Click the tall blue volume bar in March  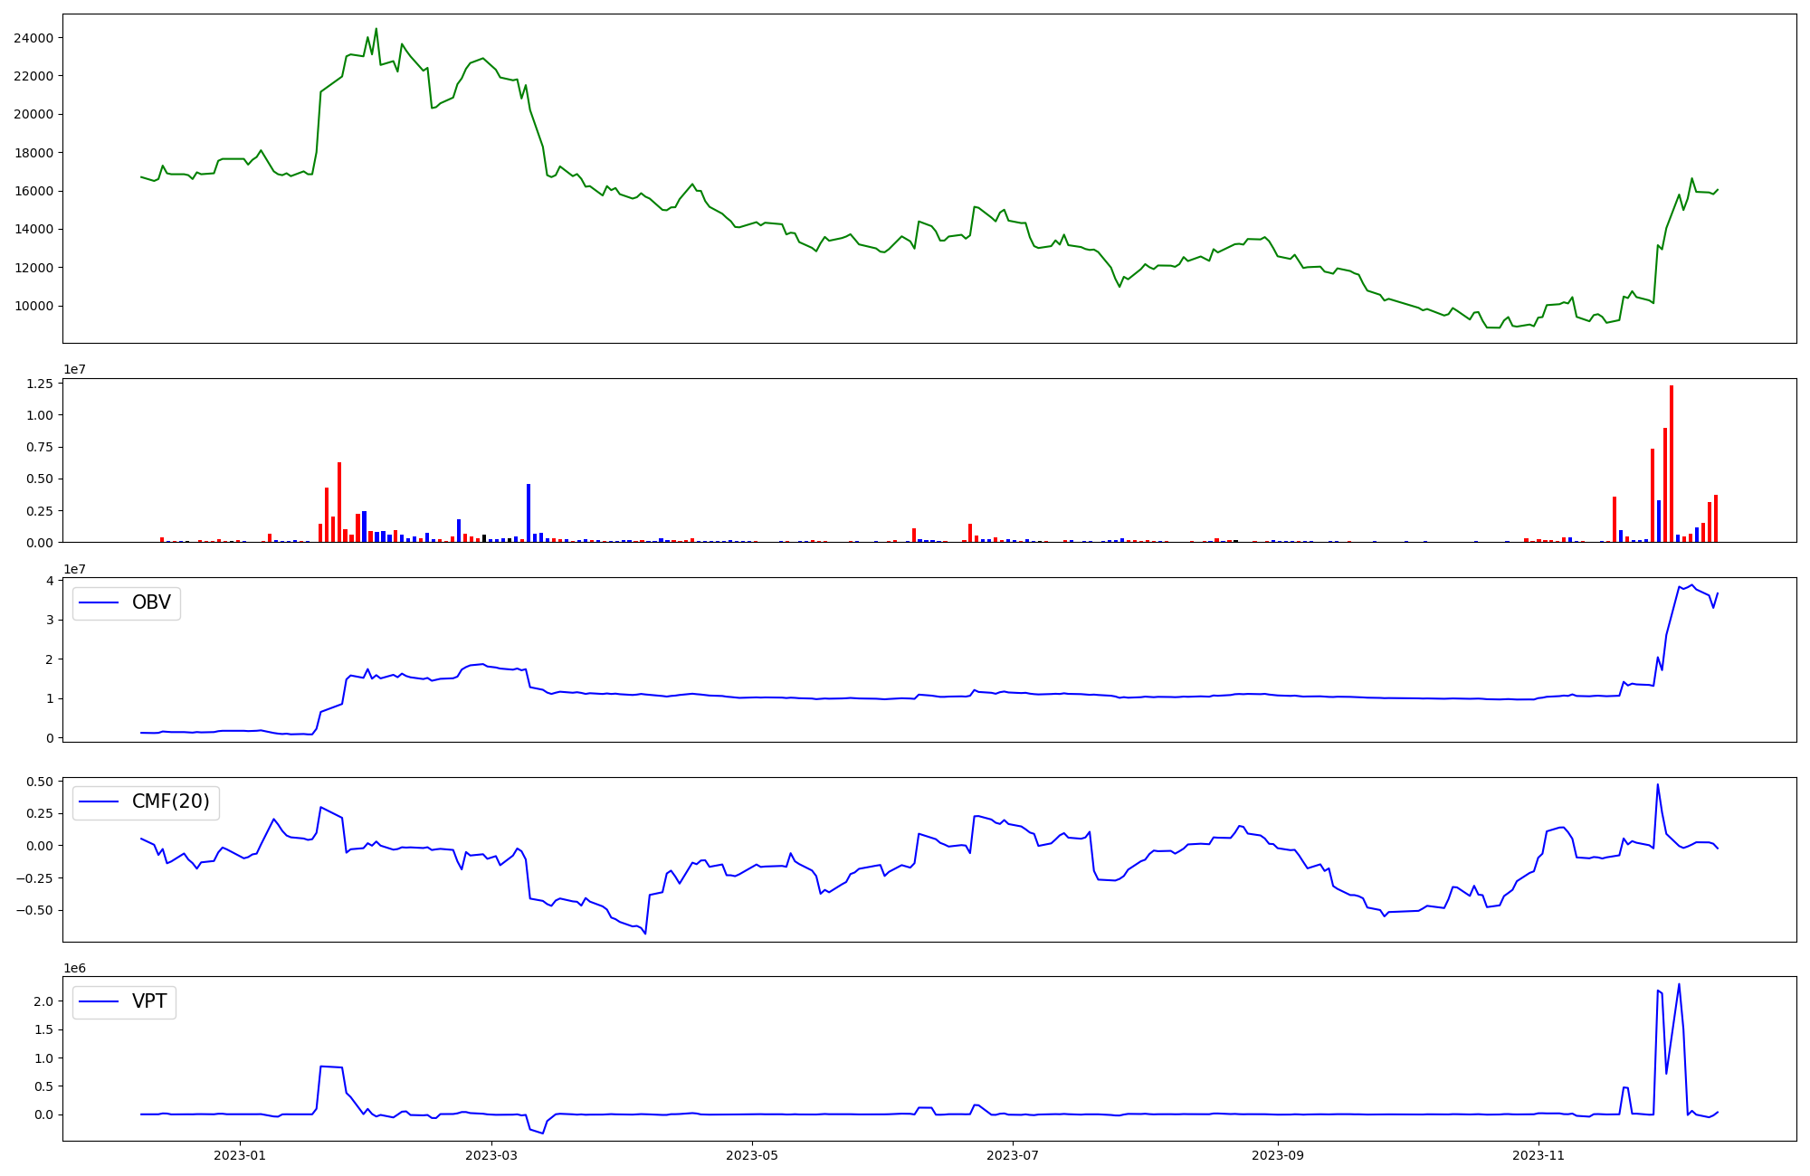click(529, 513)
